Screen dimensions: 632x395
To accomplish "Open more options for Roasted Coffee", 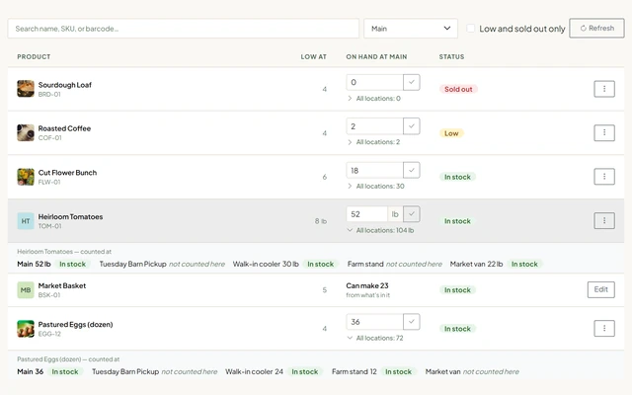I will [x=604, y=132].
